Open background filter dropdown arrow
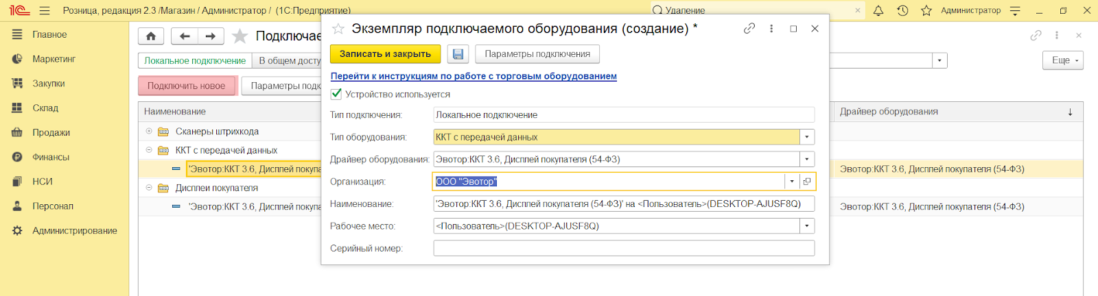 939,60
